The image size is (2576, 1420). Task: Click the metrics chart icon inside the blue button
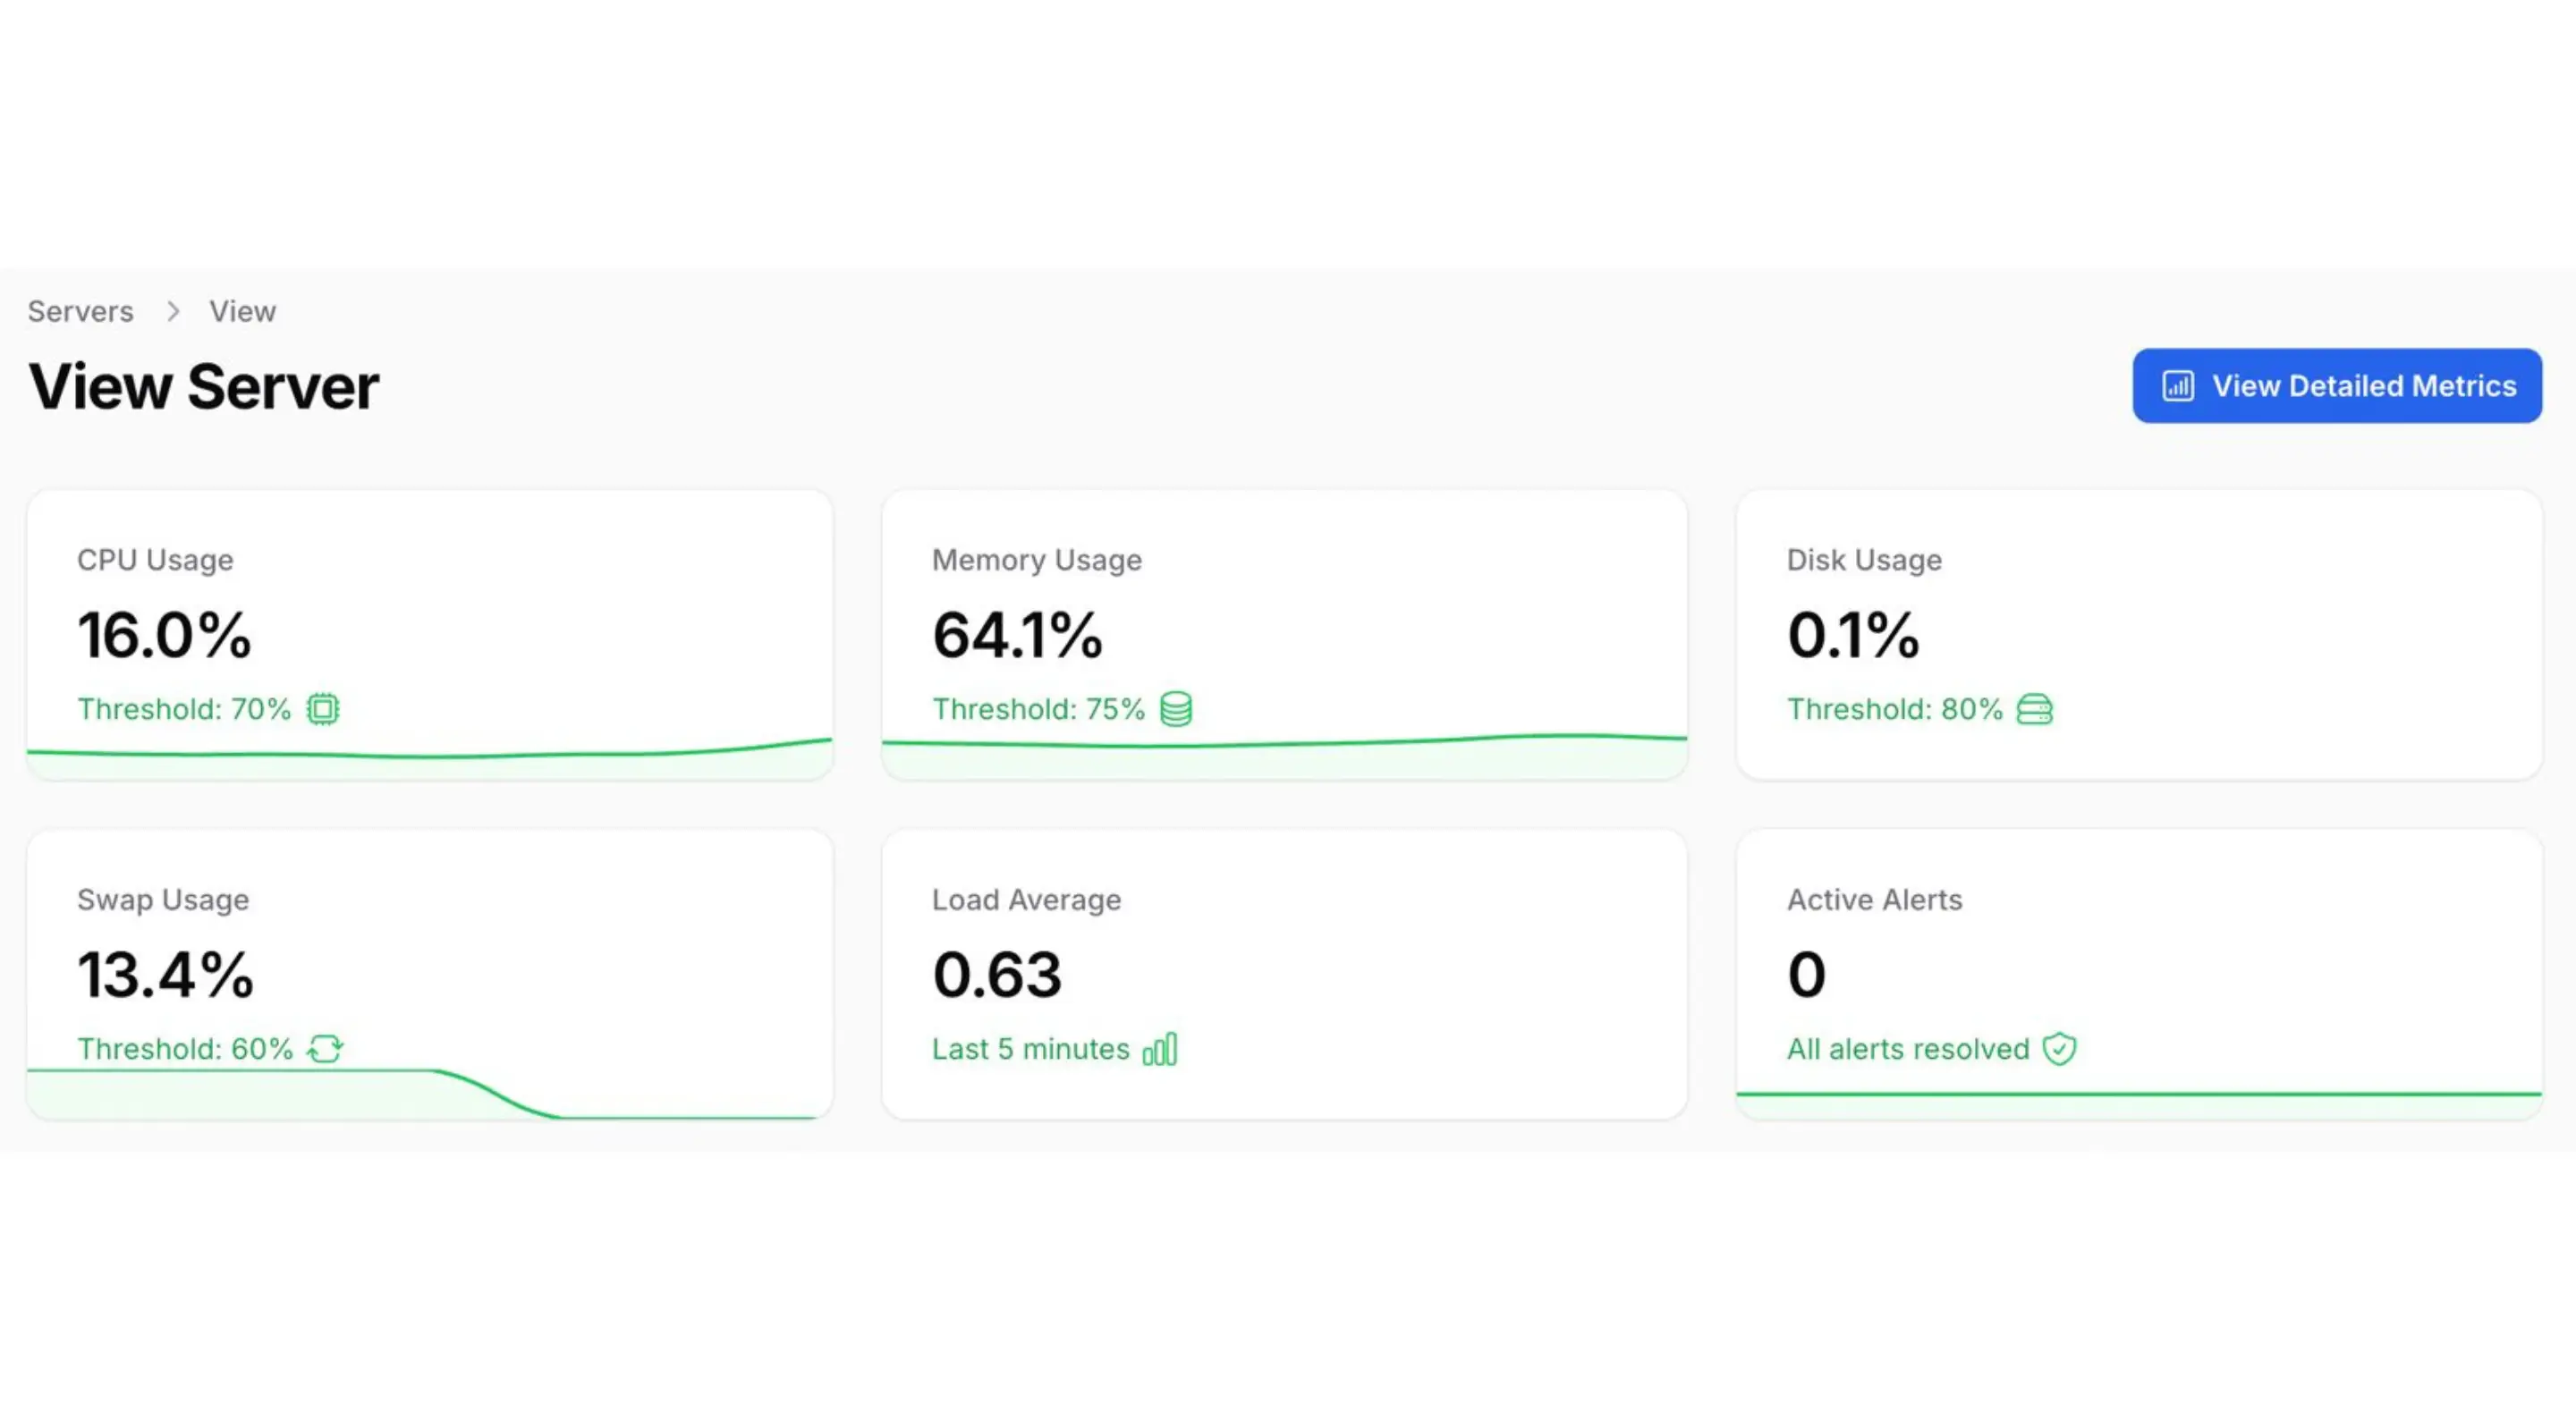[2180, 386]
